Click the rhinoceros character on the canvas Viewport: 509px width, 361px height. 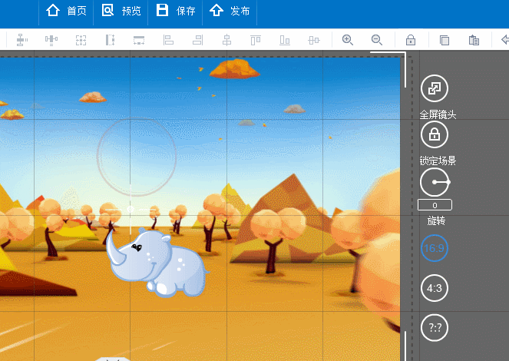tap(156, 263)
